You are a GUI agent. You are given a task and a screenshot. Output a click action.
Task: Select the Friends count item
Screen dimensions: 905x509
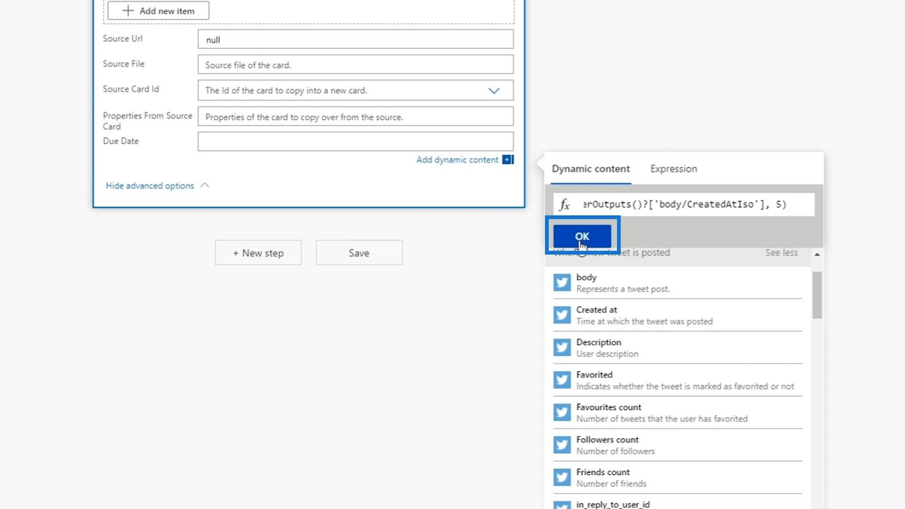[678, 477]
